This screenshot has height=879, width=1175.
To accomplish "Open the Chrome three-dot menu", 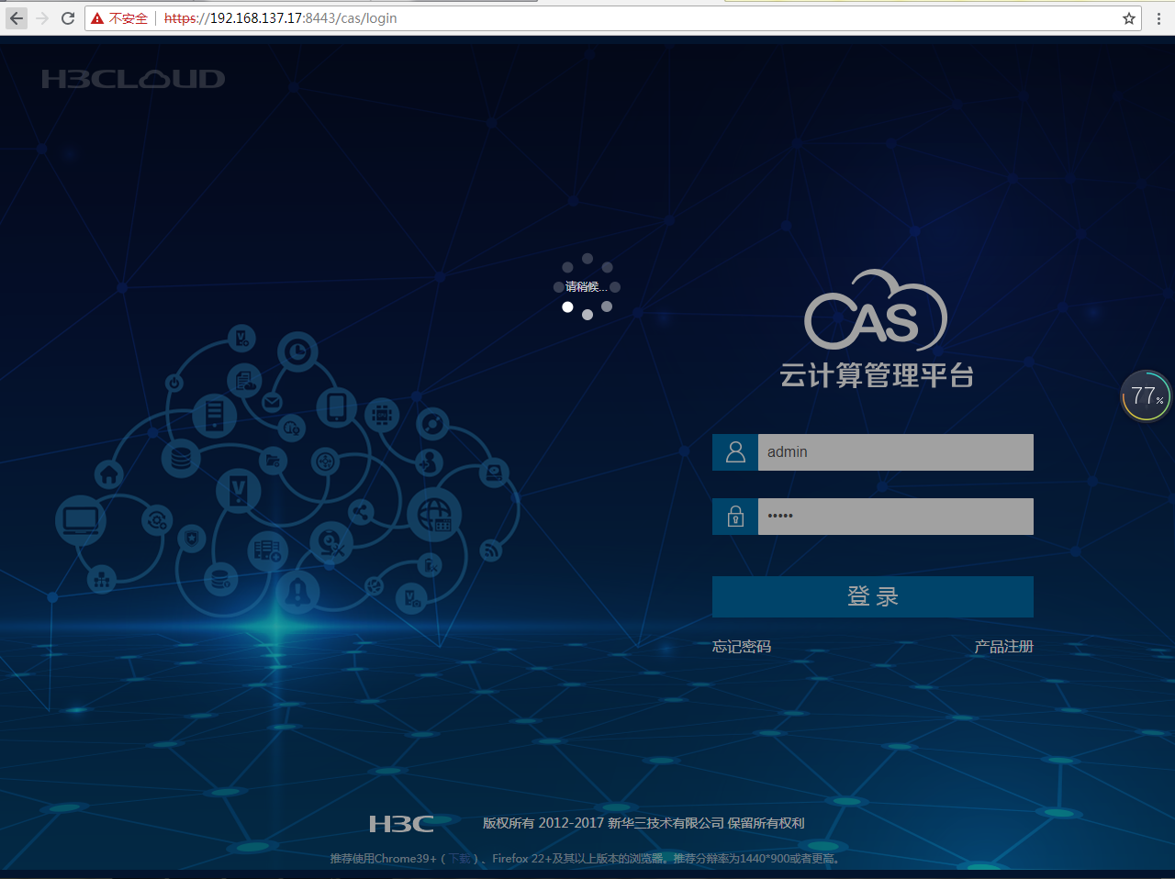I will 1158,18.
